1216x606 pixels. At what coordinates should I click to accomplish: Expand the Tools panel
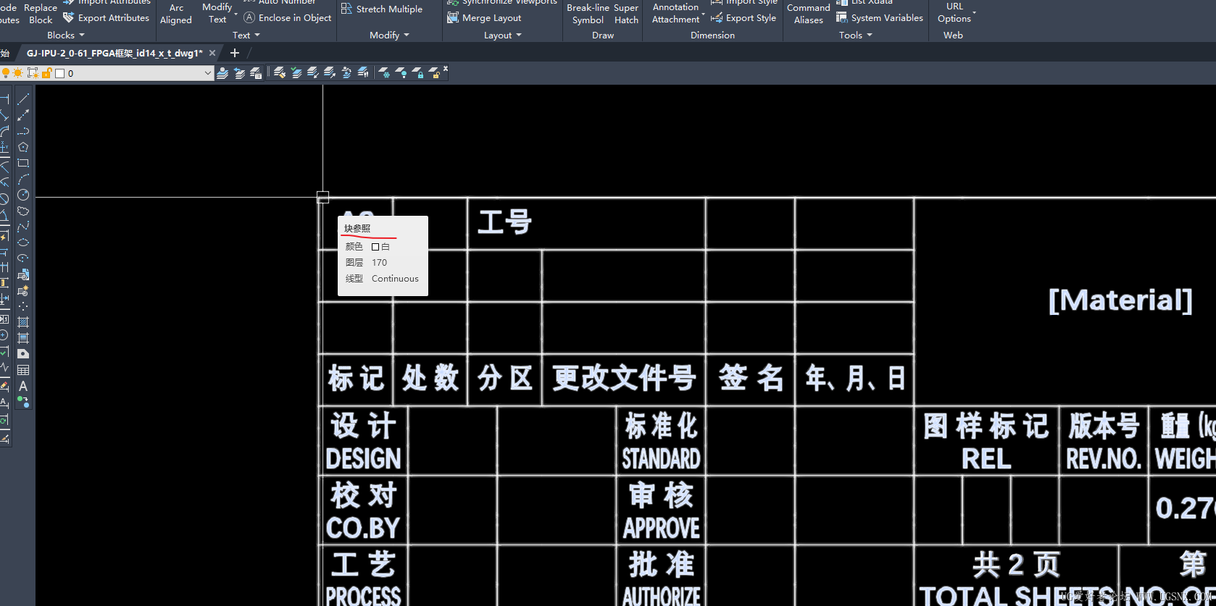click(856, 35)
